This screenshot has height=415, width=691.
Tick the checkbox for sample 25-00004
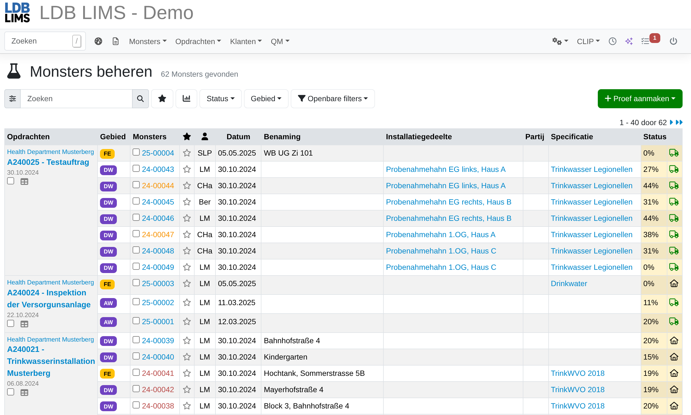click(136, 152)
